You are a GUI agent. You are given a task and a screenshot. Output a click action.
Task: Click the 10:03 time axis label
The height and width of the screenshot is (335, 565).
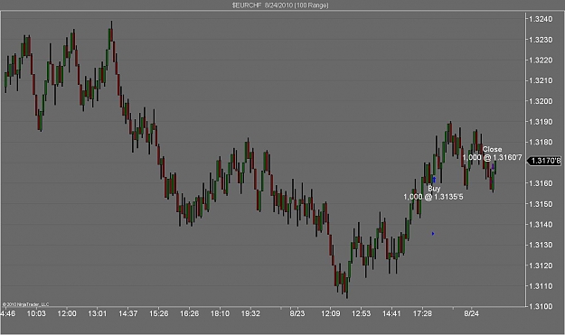[36, 313]
